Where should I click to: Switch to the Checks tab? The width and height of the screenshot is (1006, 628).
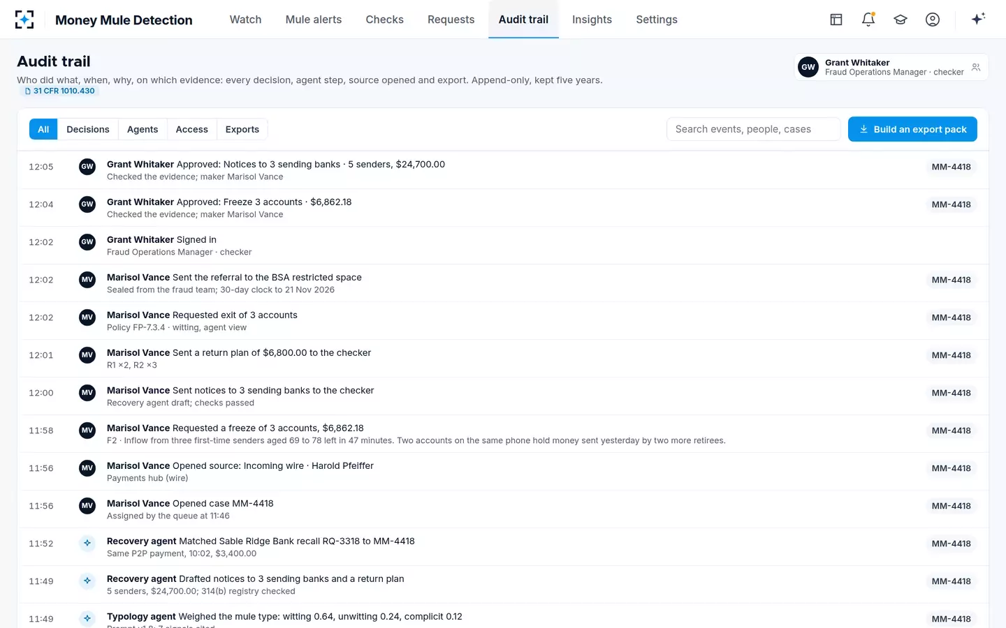click(x=385, y=20)
